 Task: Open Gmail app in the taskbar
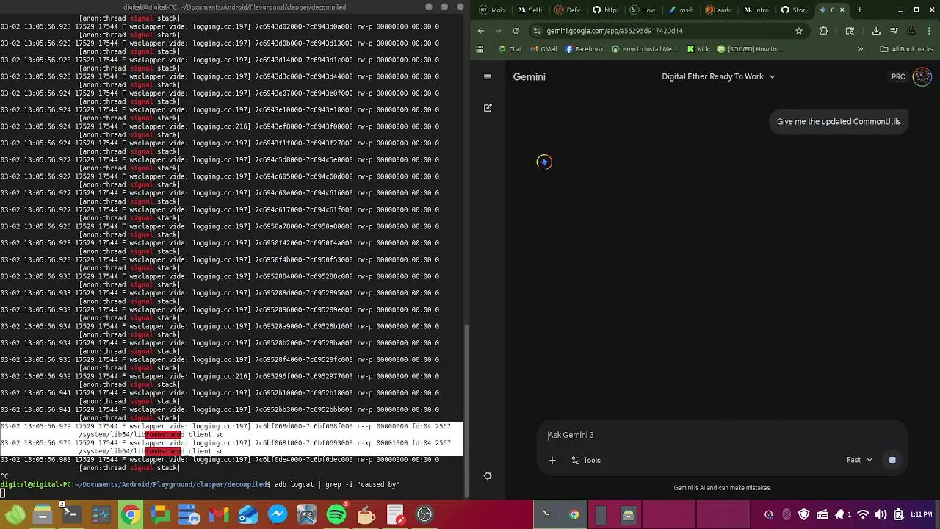[218, 515]
